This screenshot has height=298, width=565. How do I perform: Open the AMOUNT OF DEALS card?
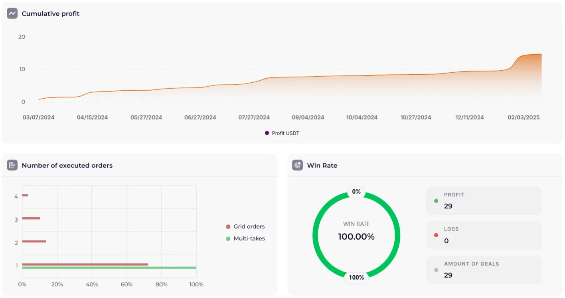pos(484,270)
